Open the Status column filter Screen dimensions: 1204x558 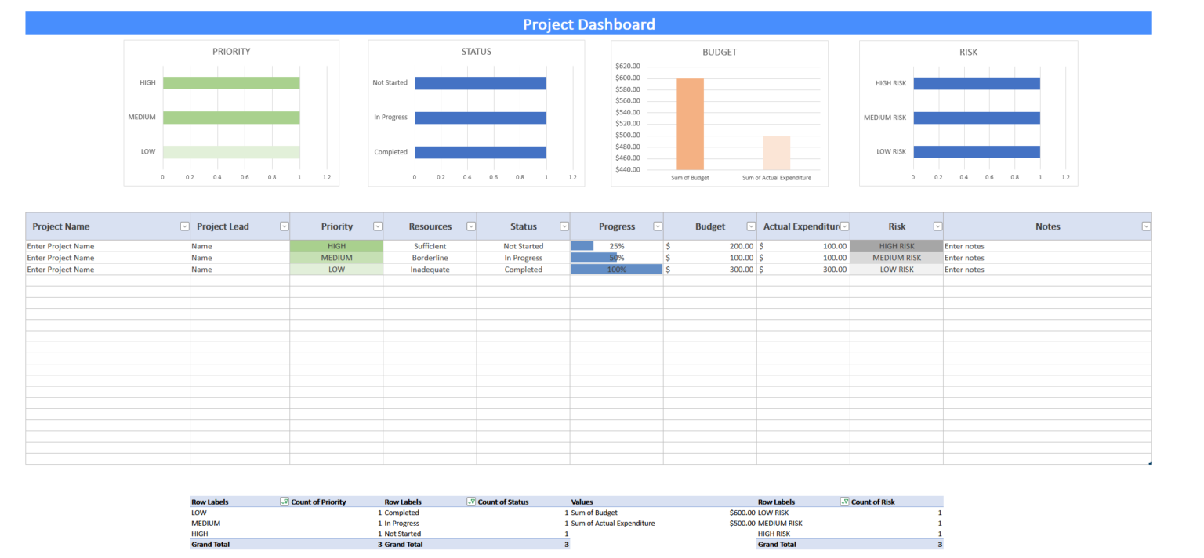click(x=564, y=226)
